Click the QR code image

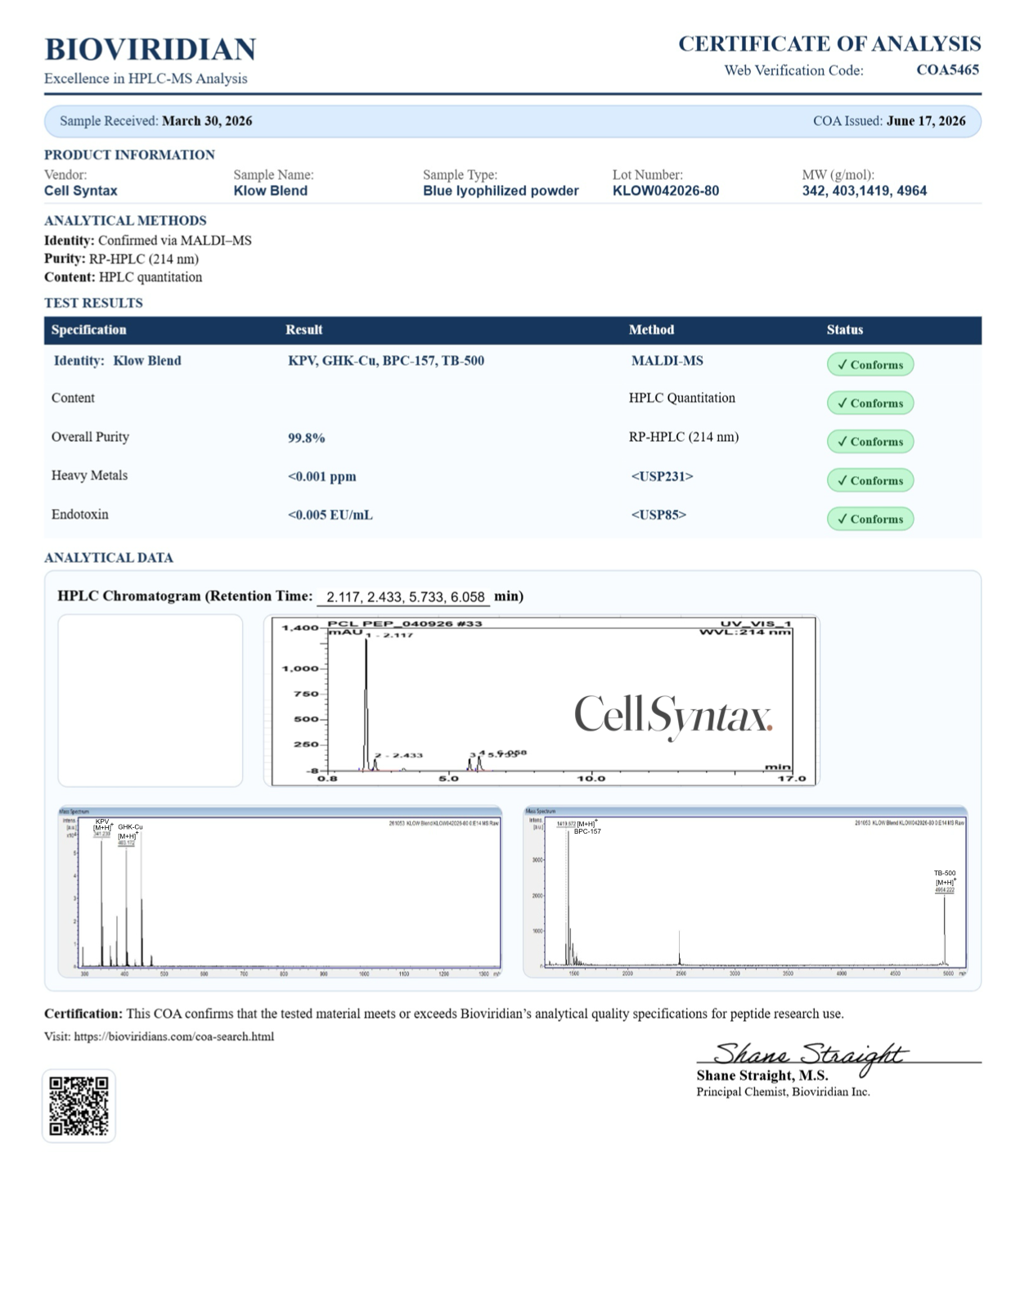pos(79,1105)
